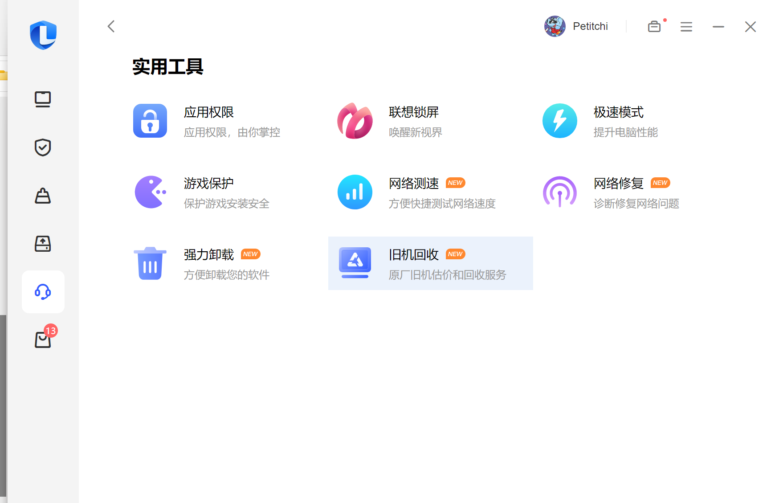The height and width of the screenshot is (503, 775).
Task: Open the security shield sidebar icon
Action: [43, 147]
